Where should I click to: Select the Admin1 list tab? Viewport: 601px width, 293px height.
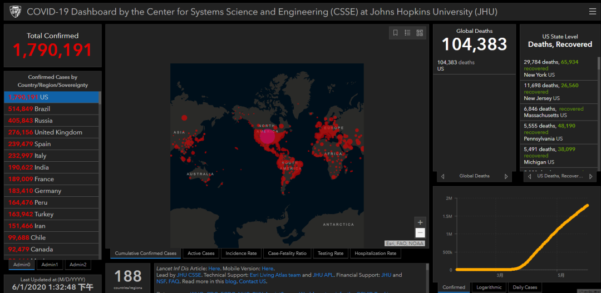point(50,265)
